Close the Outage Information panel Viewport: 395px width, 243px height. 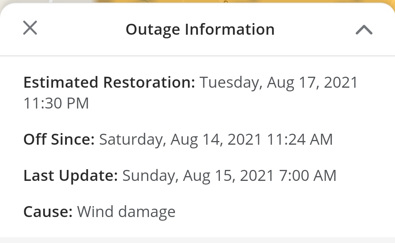tap(30, 28)
